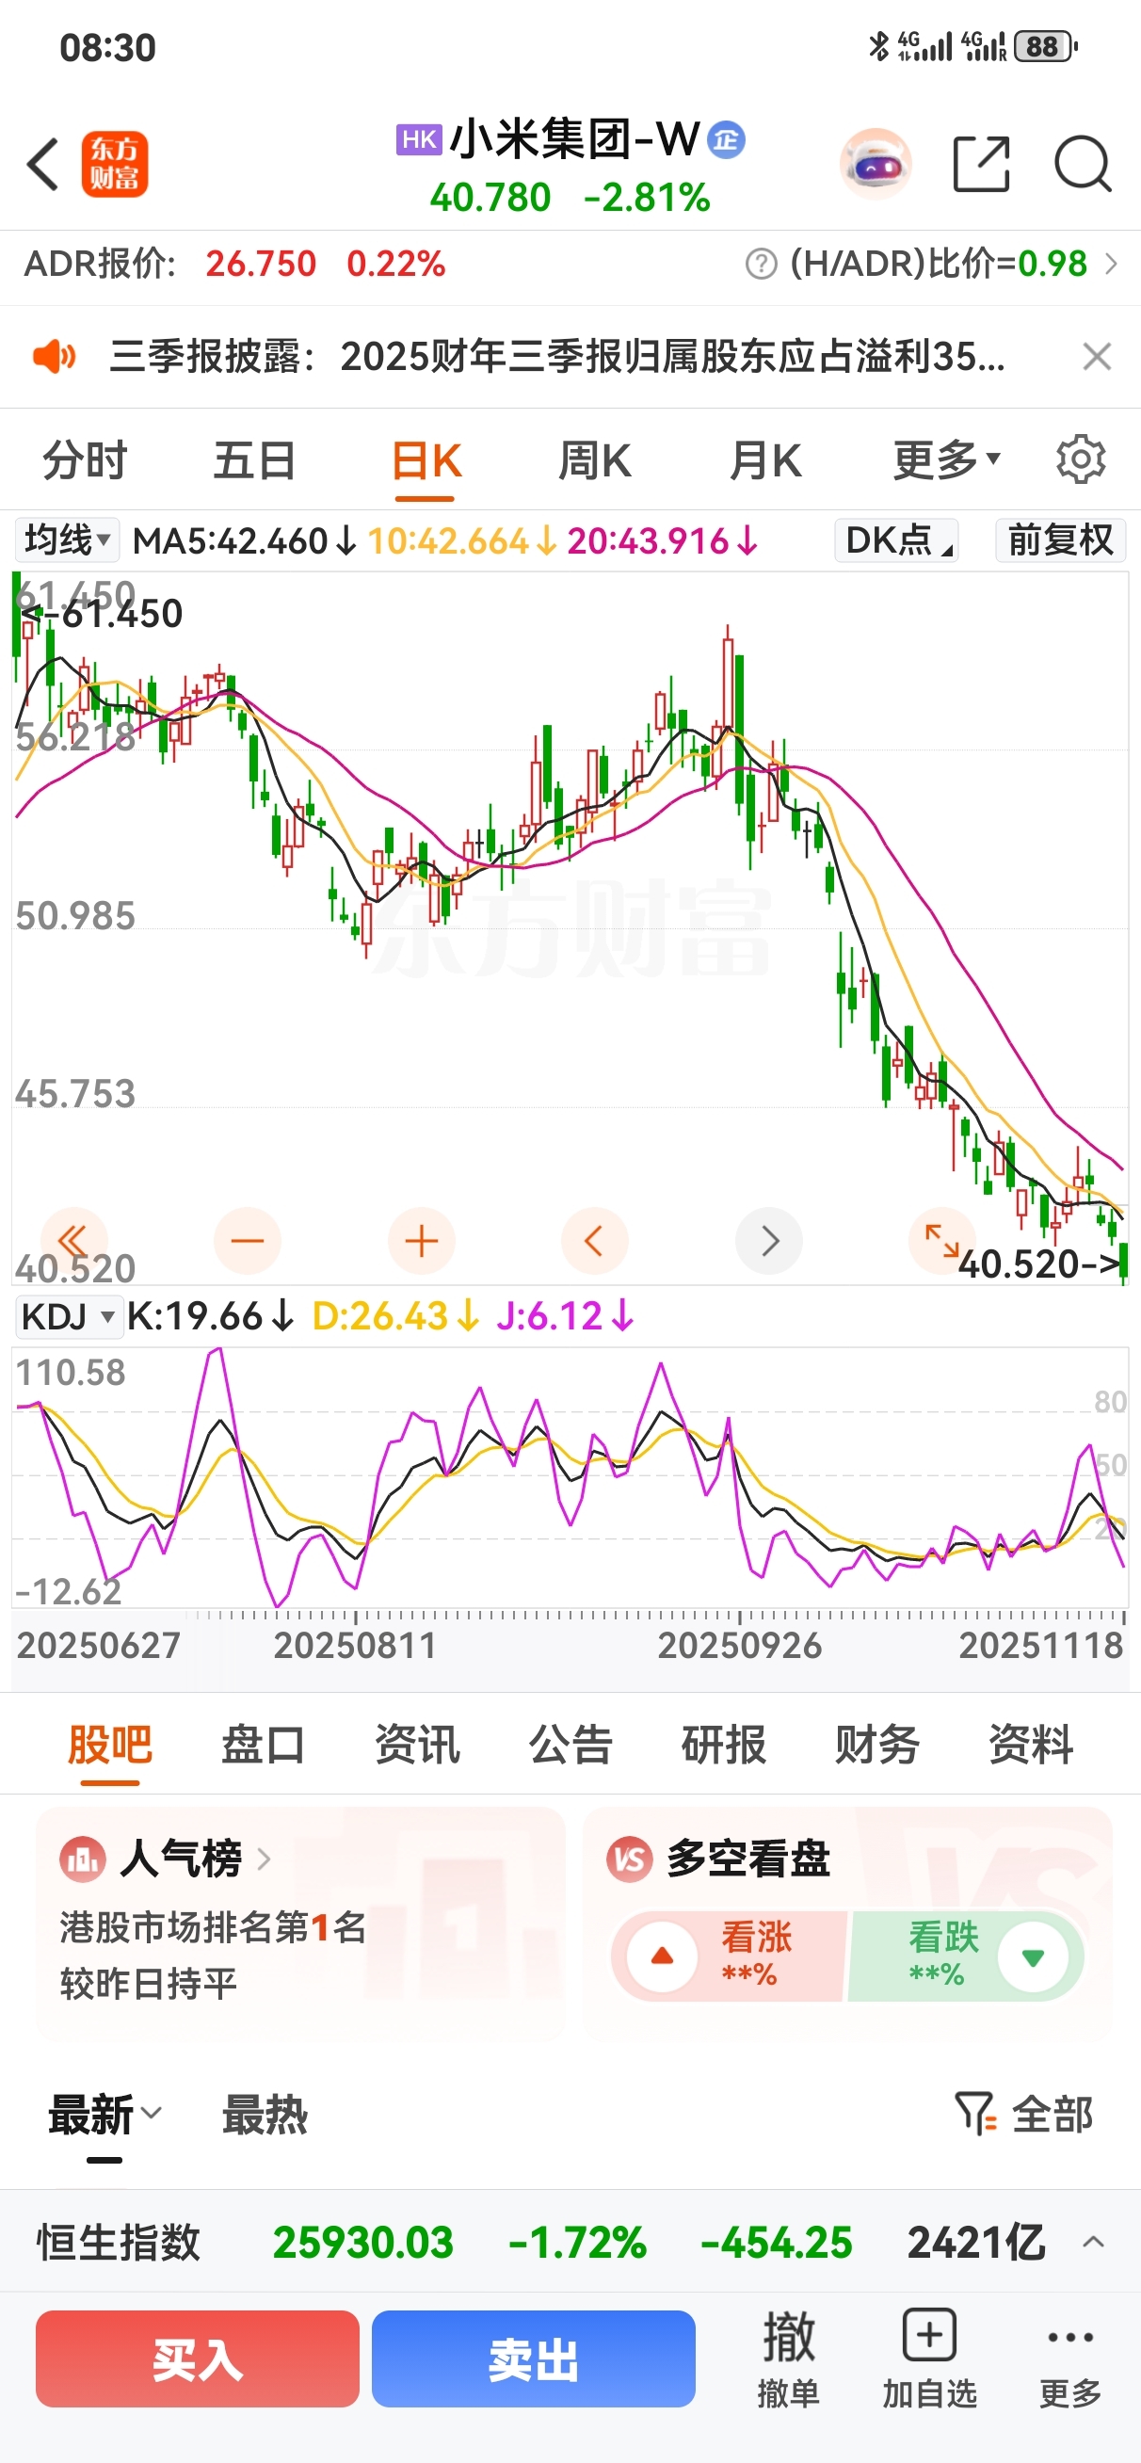
Task: Switch to 月K chart tab
Action: pos(765,460)
